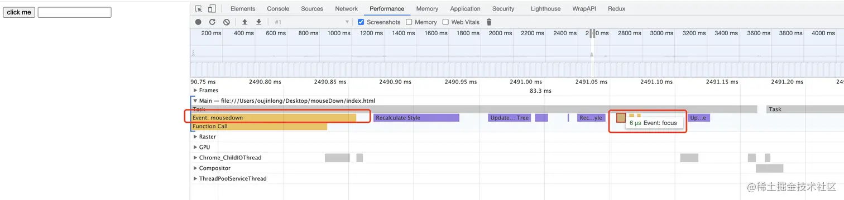Activate the inspect element picker icon

point(199,9)
